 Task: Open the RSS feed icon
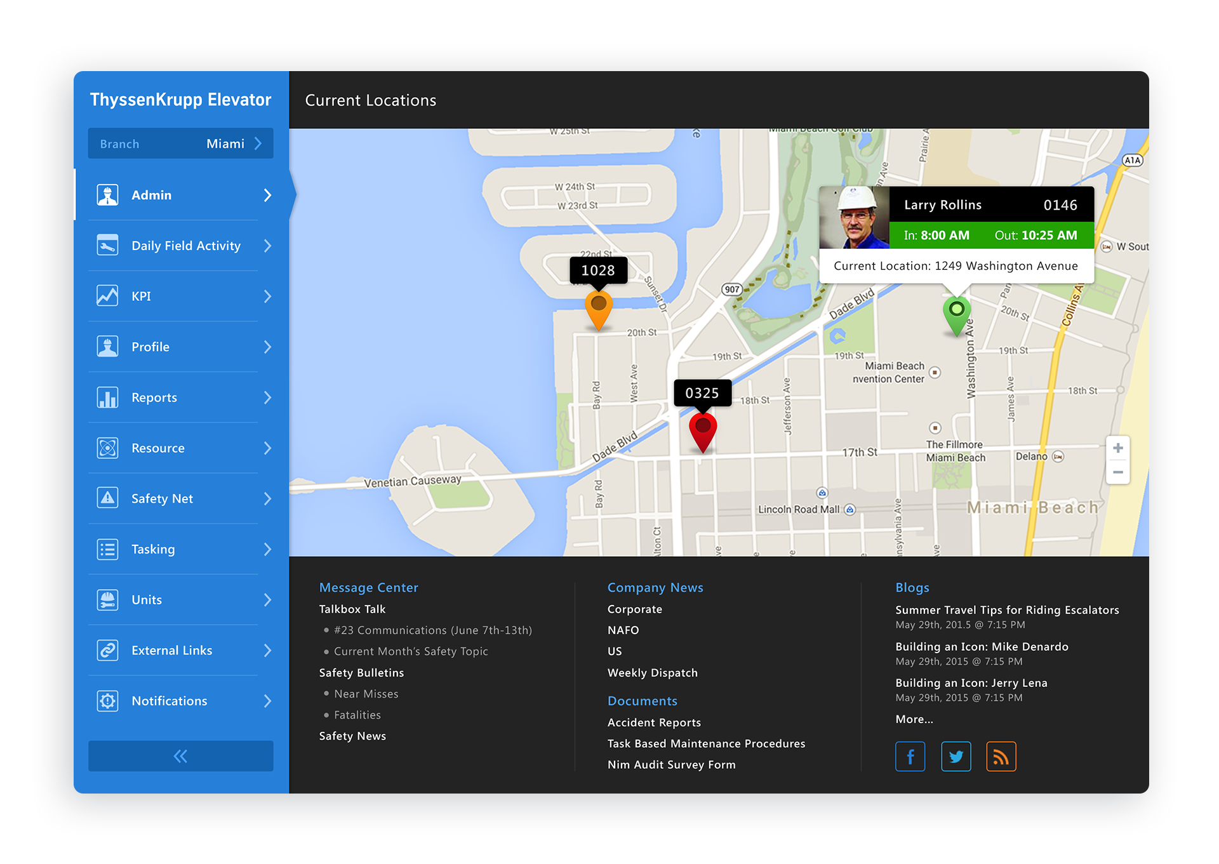click(1001, 756)
